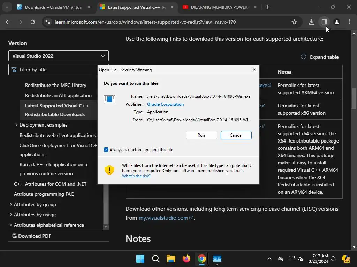Image resolution: width=357 pixels, height=267 pixels.
Task: Click the page scrollbar up arrow
Action: (354, 34)
